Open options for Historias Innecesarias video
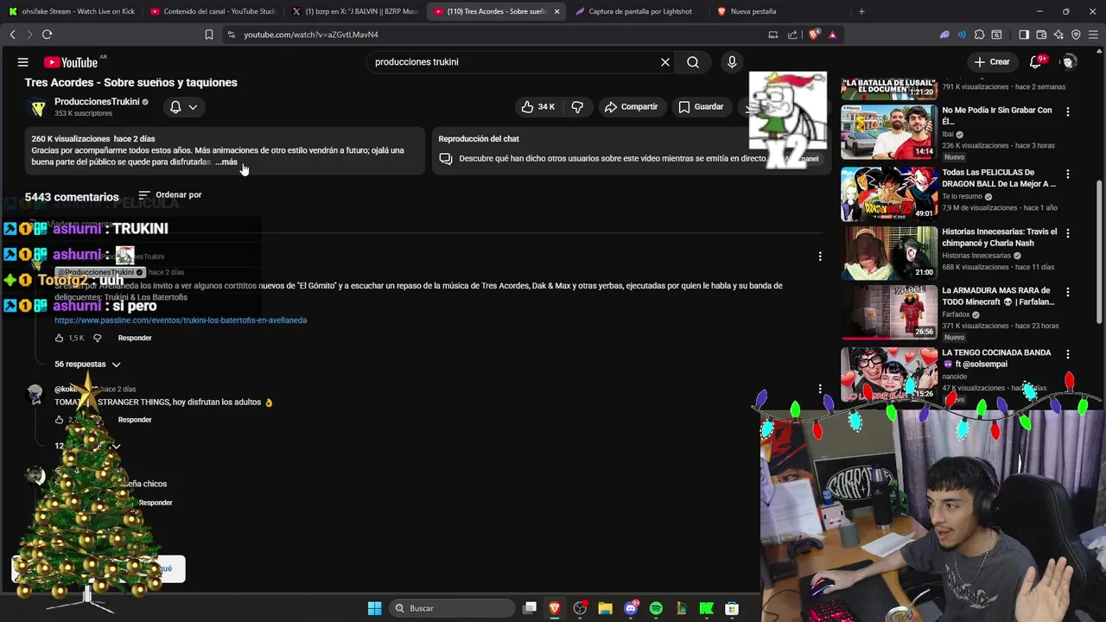Screen dimensions: 1106x622 coord(1068,233)
